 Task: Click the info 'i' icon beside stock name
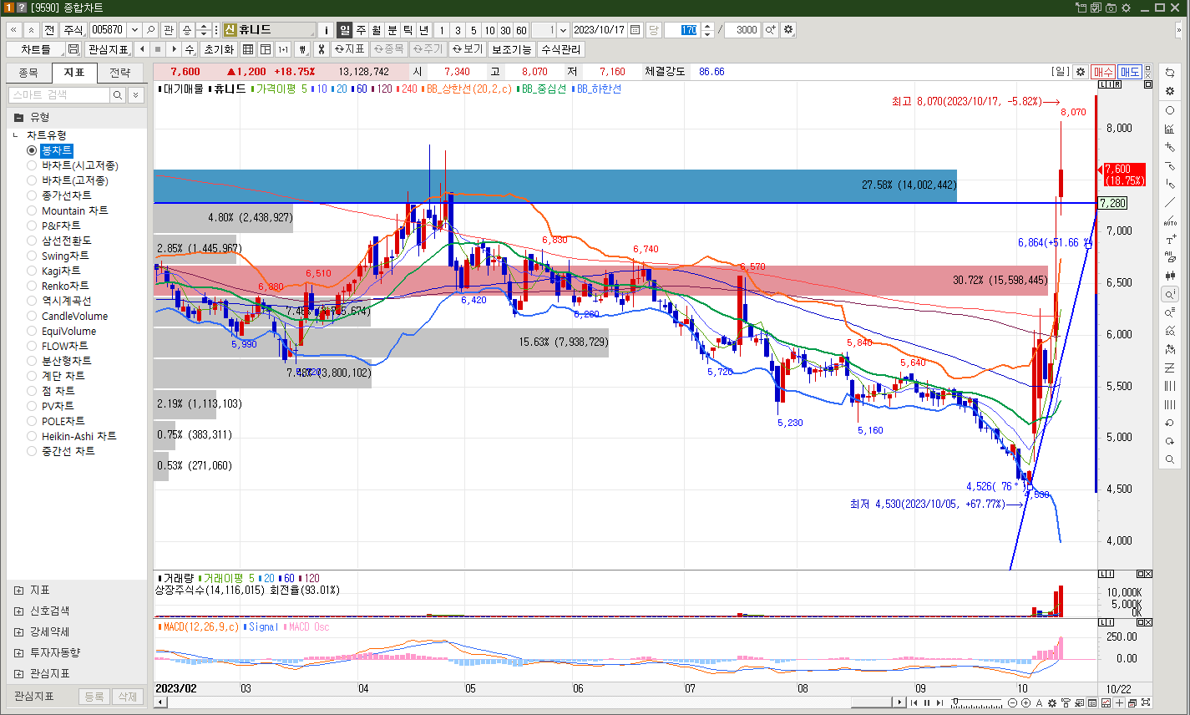pos(327,30)
